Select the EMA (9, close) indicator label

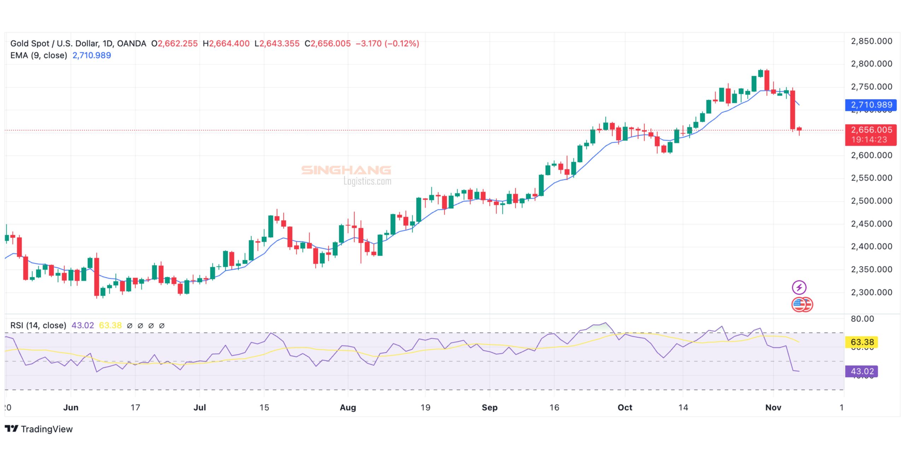(39, 55)
